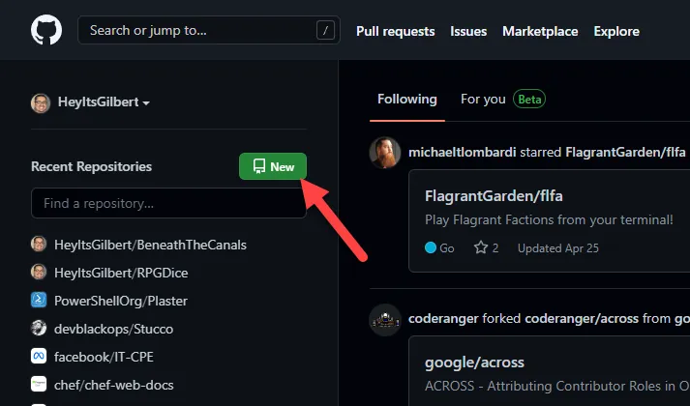Click Recent Repositories heading
The image size is (690, 406).
tap(92, 166)
